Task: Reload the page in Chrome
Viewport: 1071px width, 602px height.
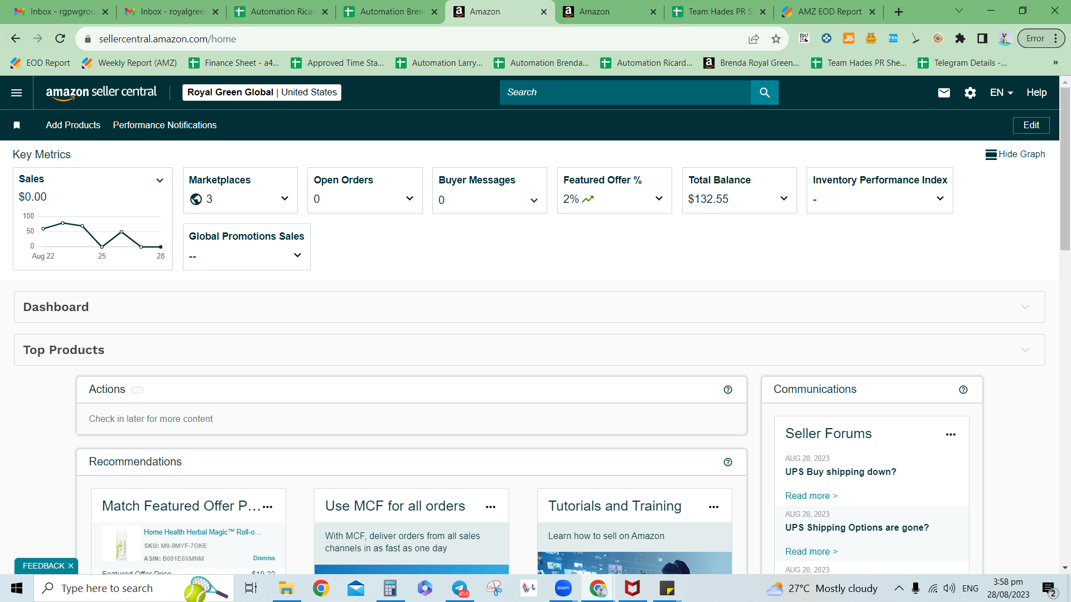Action: tap(60, 38)
